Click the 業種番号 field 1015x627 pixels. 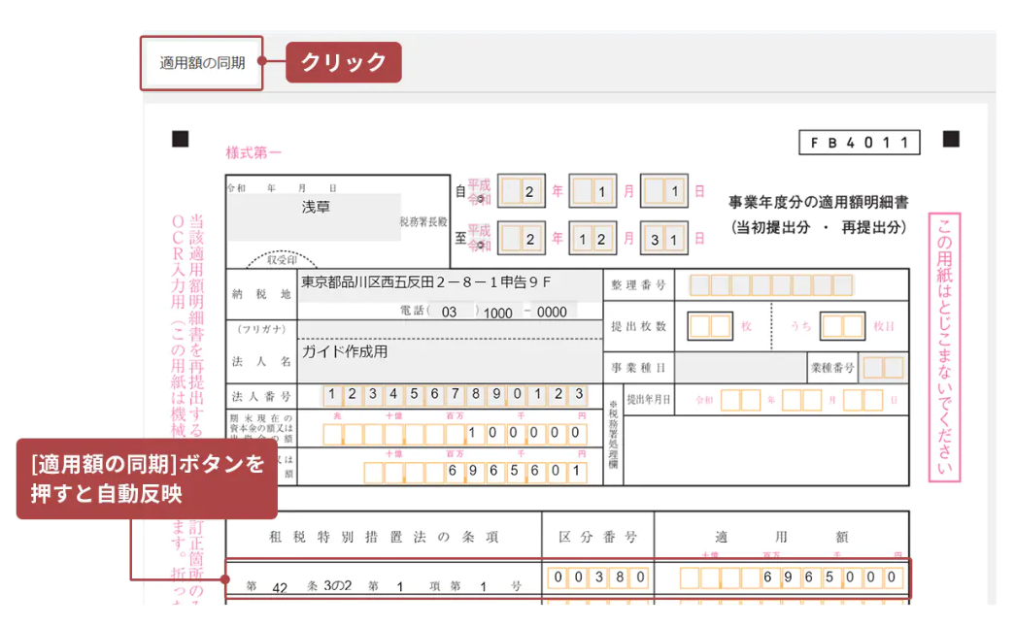coord(883,368)
